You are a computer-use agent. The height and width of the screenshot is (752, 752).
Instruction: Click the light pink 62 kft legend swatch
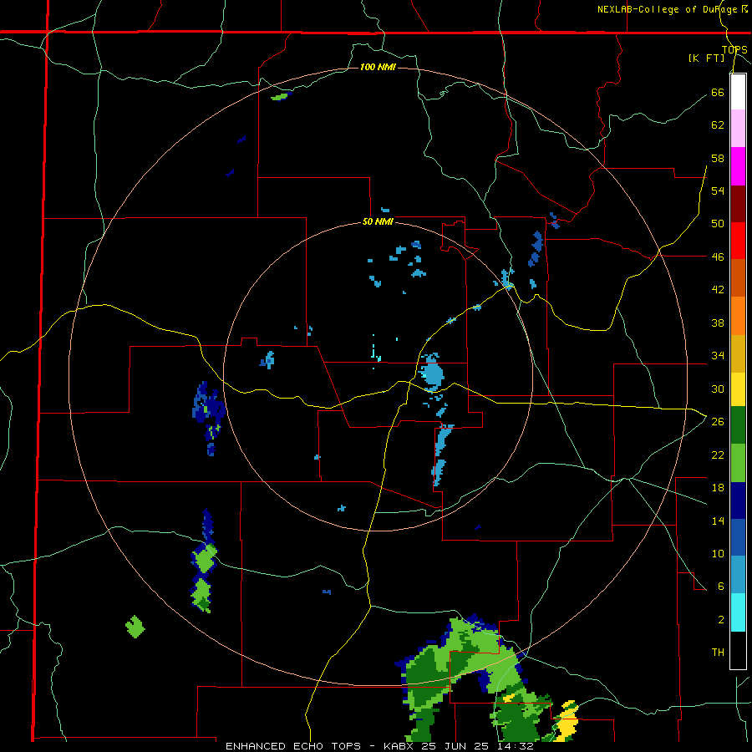(x=738, y=129)
